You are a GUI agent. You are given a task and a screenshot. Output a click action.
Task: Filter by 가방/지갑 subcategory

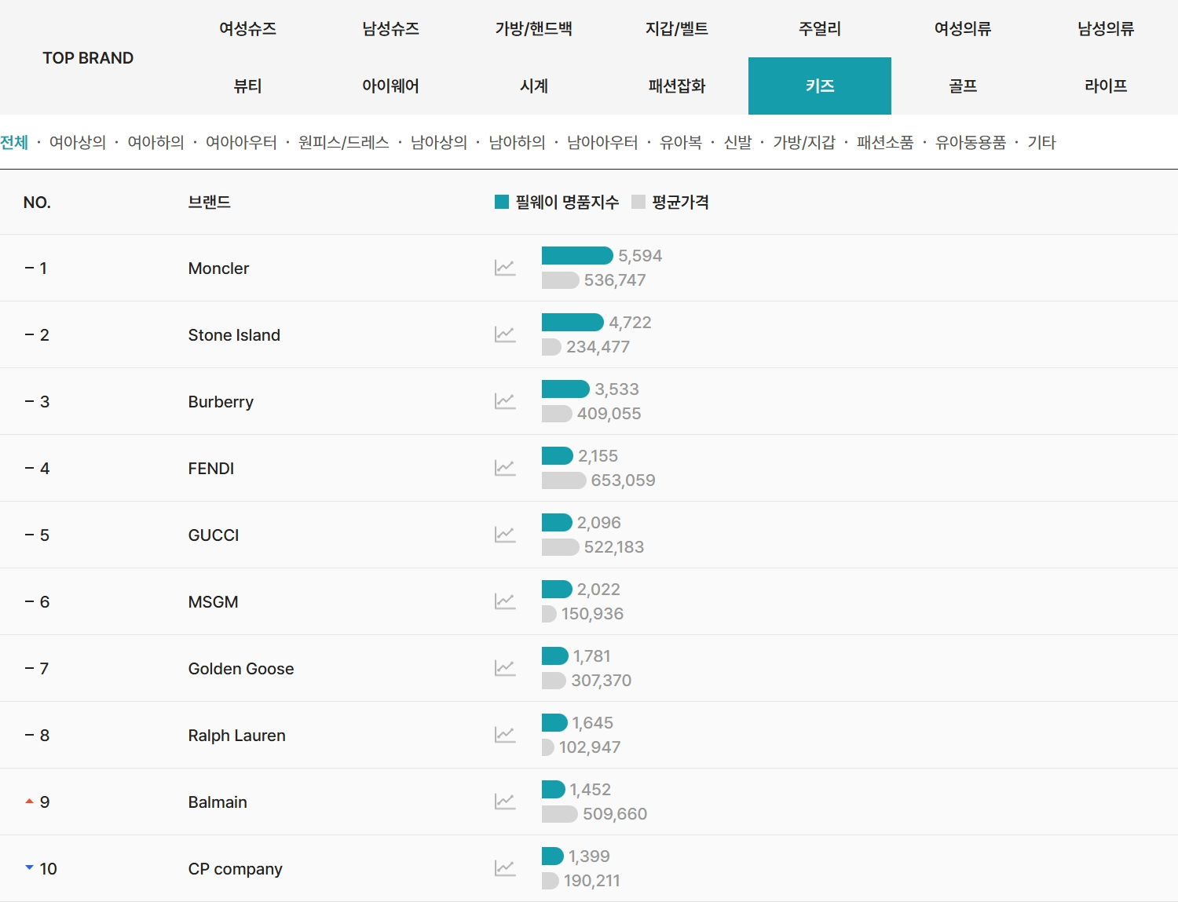(804, 142)
